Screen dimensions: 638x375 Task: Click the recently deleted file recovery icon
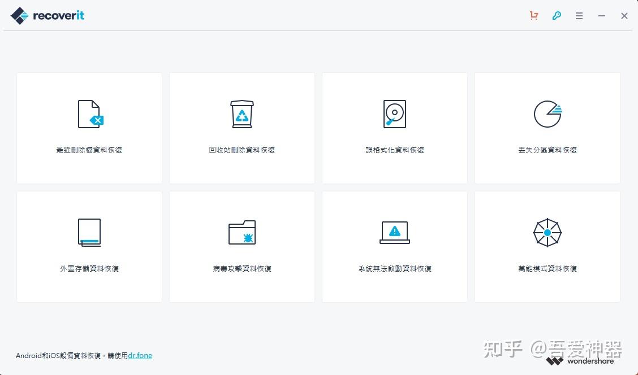tap(90, 114)
